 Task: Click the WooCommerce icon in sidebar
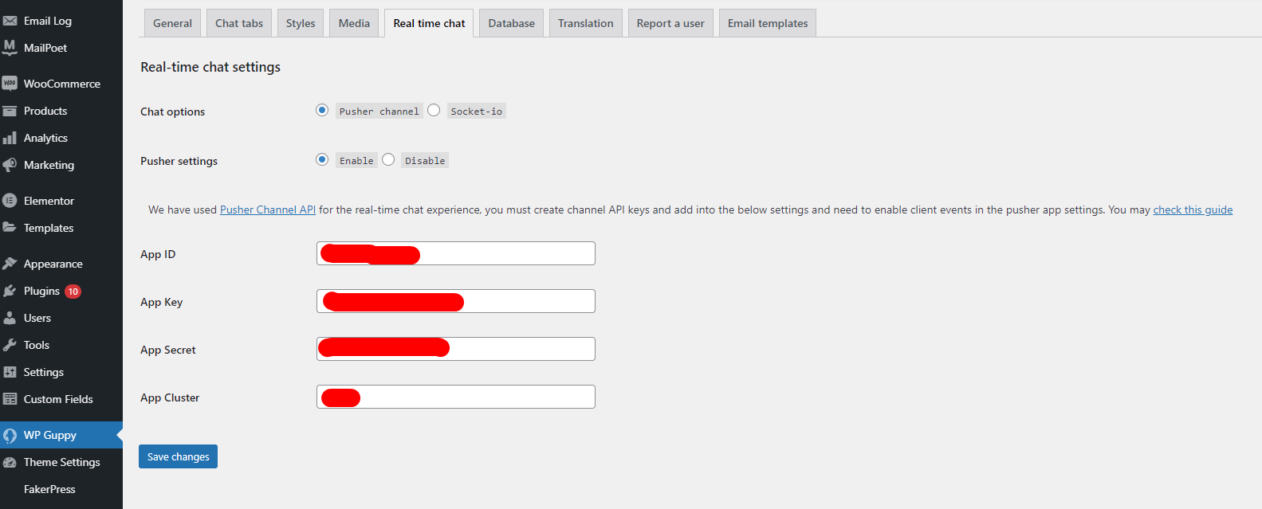coord(10,84)
